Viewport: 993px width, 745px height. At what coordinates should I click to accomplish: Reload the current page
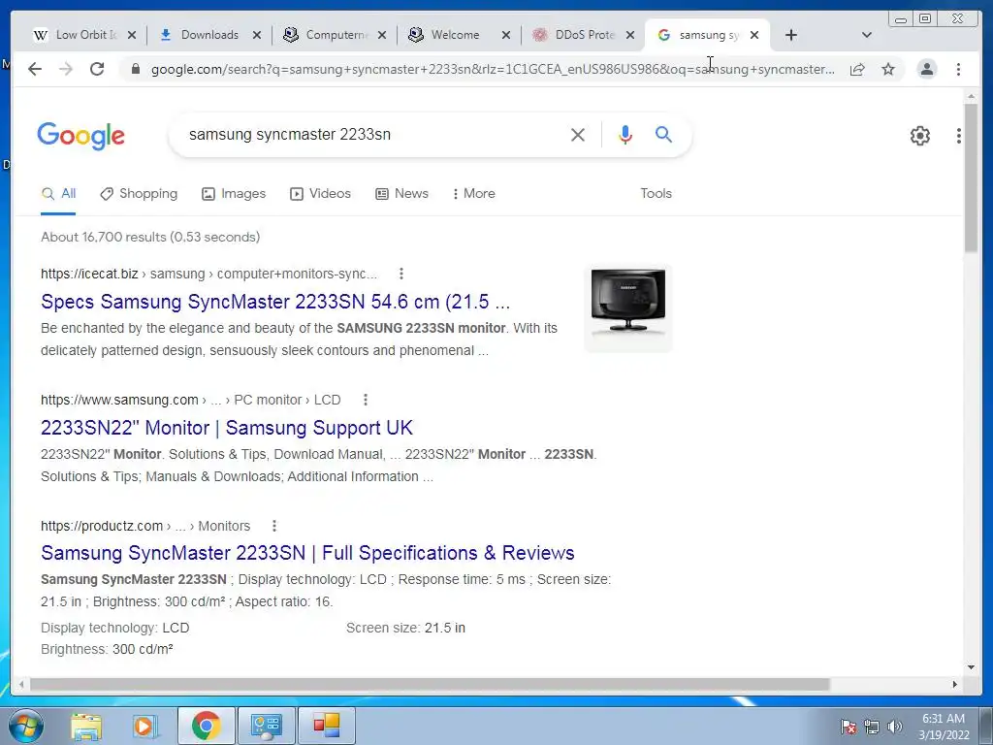(x=97, y=69)
